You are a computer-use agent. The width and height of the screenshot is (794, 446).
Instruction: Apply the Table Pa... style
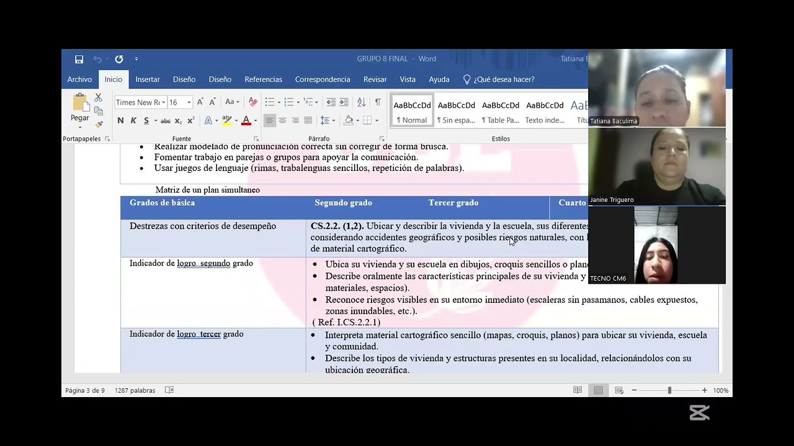[x=501, y=111]
